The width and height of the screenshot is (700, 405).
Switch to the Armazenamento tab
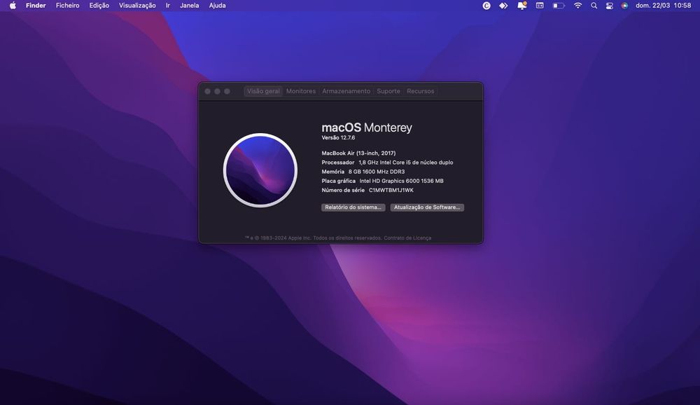pyautogui.click(x=346, y=91)
